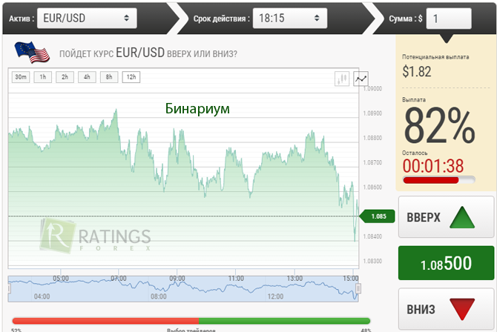Select the 4h chart timeframe
The height and width of the screenshot is (332, 497).
click(87, 77)
